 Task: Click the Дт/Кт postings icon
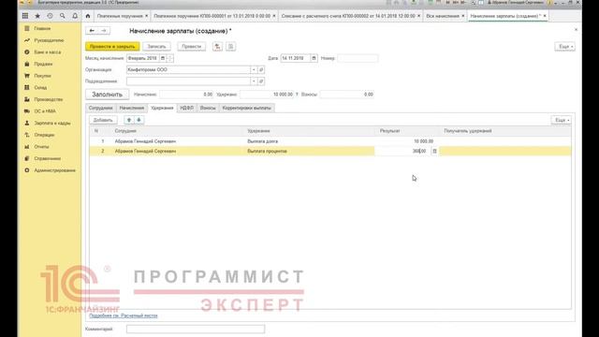[x=217, y=47]
